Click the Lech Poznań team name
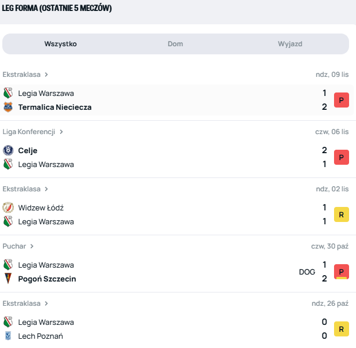The height and width of the screenshot is (348, 356). 40,336
